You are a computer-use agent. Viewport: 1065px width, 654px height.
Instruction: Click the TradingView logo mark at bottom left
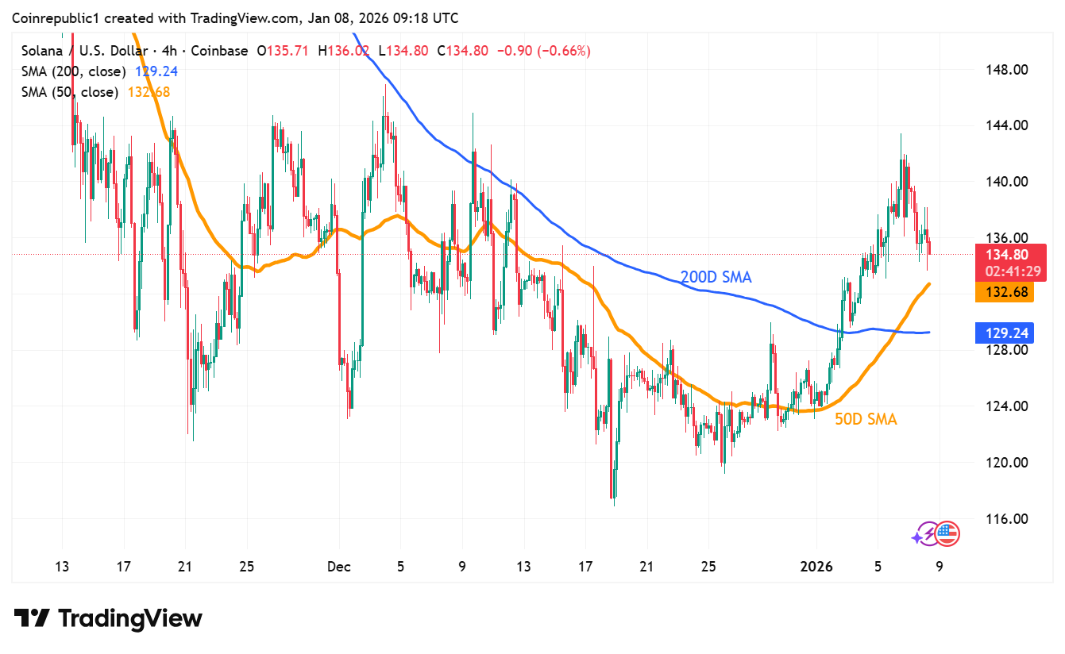tap(32, 618)
